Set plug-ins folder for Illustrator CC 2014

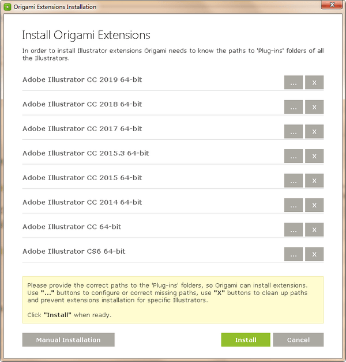(293, 205)
